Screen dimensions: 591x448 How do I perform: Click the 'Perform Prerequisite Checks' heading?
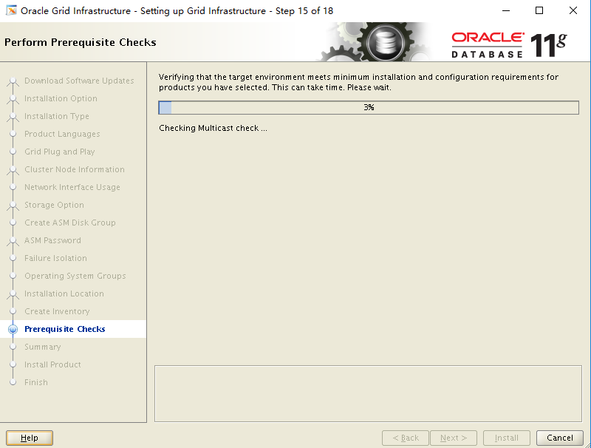pyautogui.click(x=81, y=42)
